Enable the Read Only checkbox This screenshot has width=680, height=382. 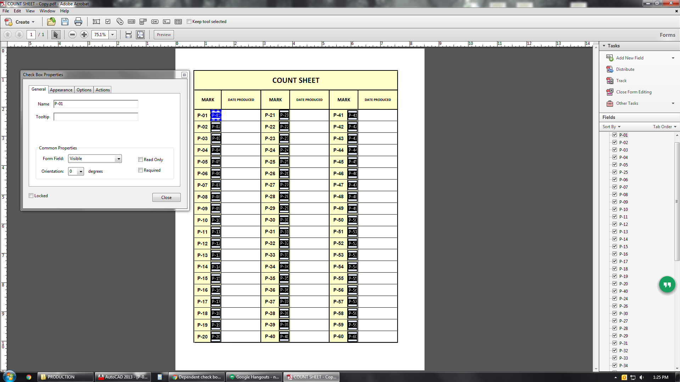(x=140, y=159)
